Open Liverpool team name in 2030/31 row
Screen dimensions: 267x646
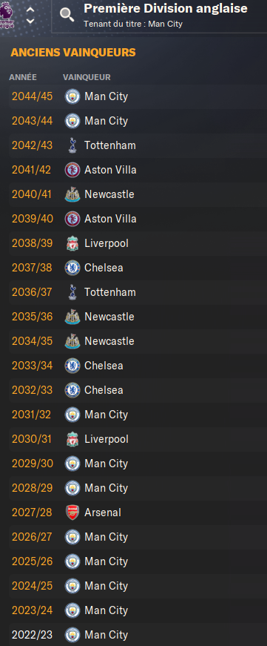coord(107,439)
